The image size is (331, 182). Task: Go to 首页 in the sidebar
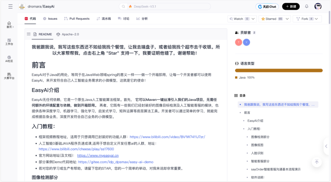click(x=9, y=25)
